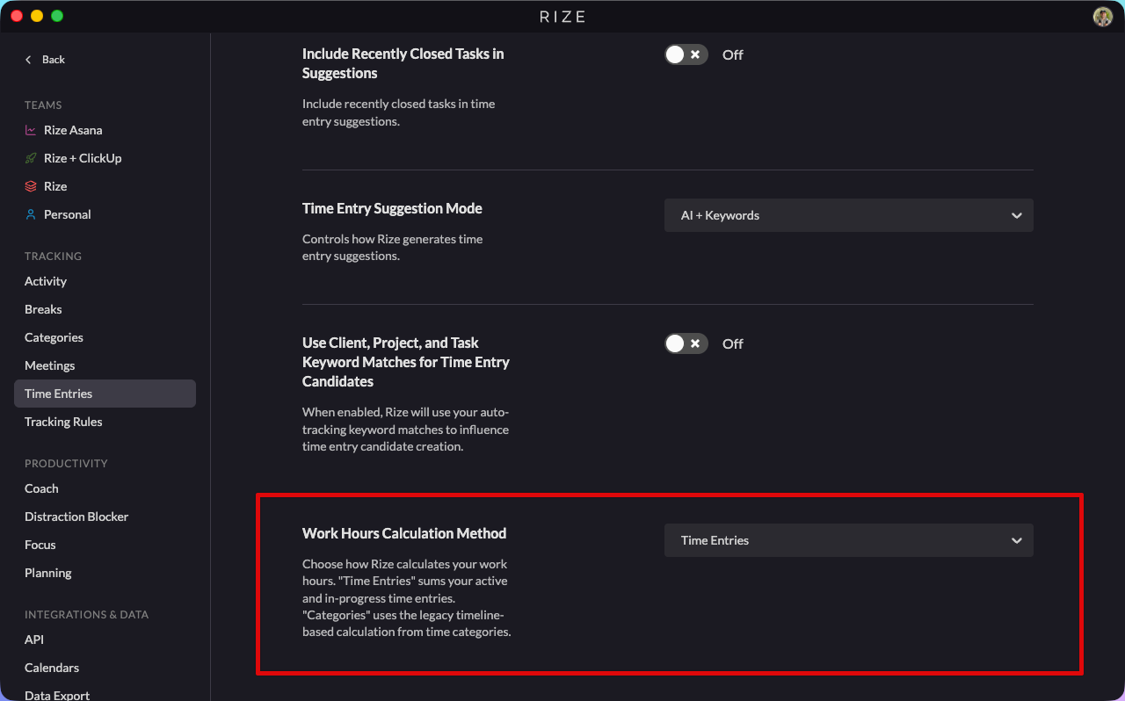The image size is (1125, 701).
Task: Click the description 'When enabled, Rize will use your auto-tracking'
Action: click(x=405, y=429)
